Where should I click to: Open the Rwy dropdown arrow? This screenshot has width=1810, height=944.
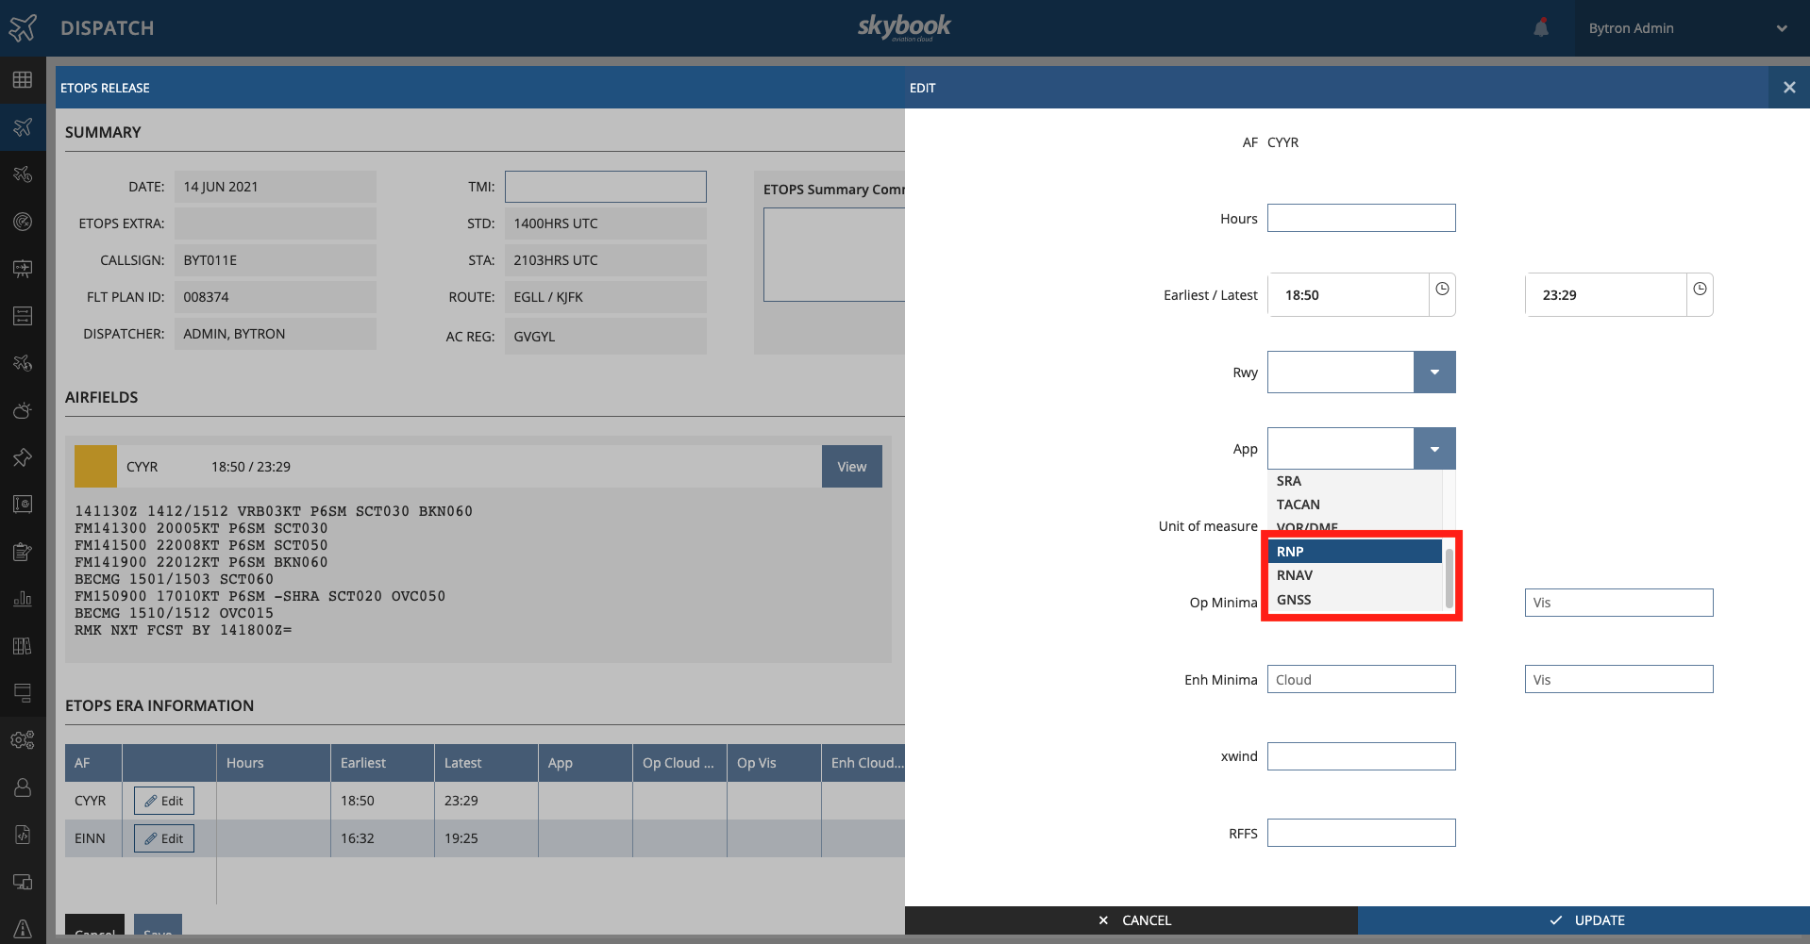coord(1434,372)
